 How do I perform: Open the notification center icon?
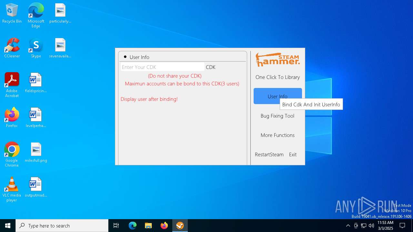pos(402,226)
